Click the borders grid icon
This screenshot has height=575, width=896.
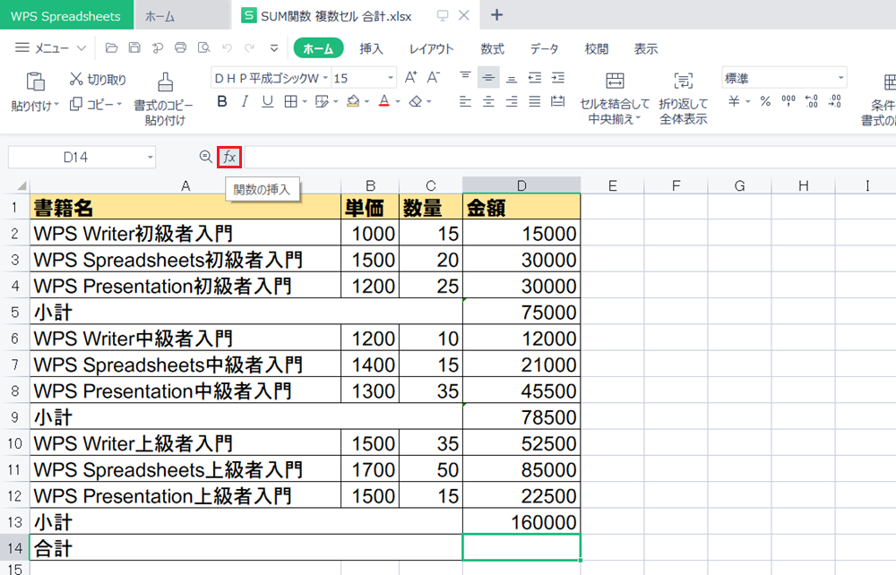[291, 101]
